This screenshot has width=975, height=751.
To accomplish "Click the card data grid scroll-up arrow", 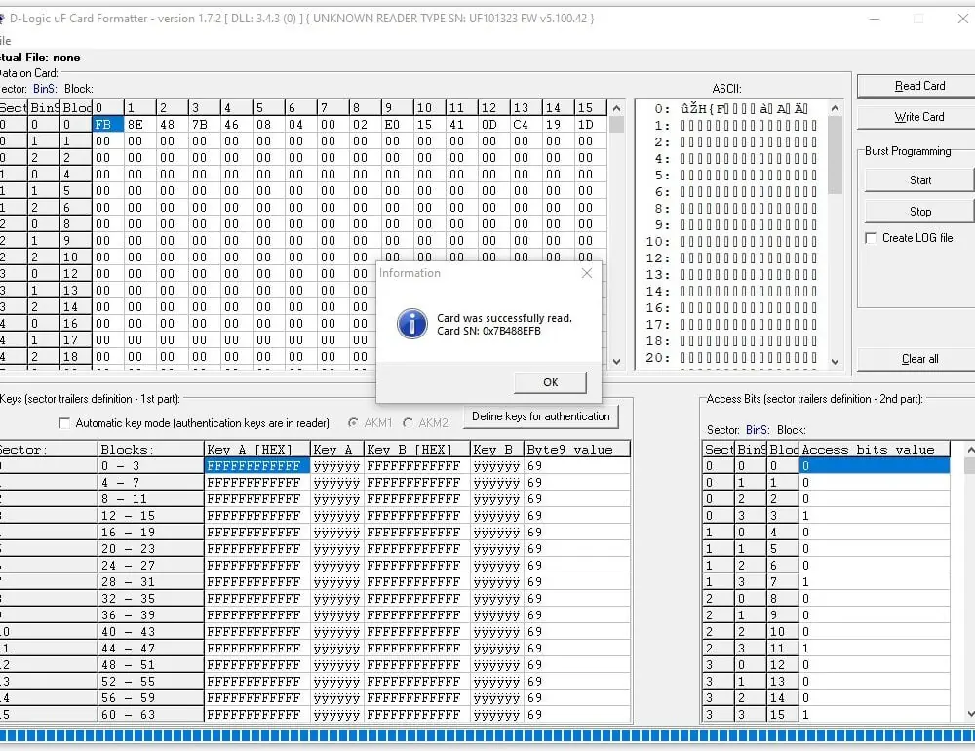I will coord(616,108).
